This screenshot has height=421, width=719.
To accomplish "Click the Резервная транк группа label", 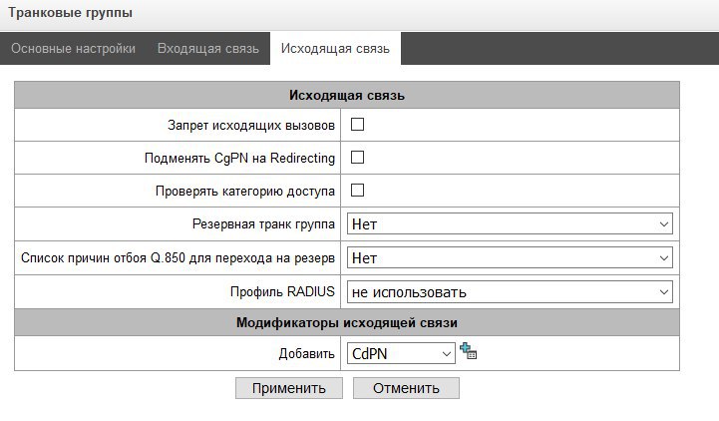I will point(263,223).
